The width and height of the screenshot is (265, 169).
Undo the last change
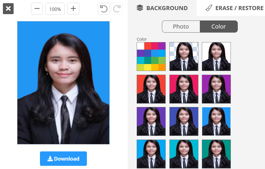104,9
